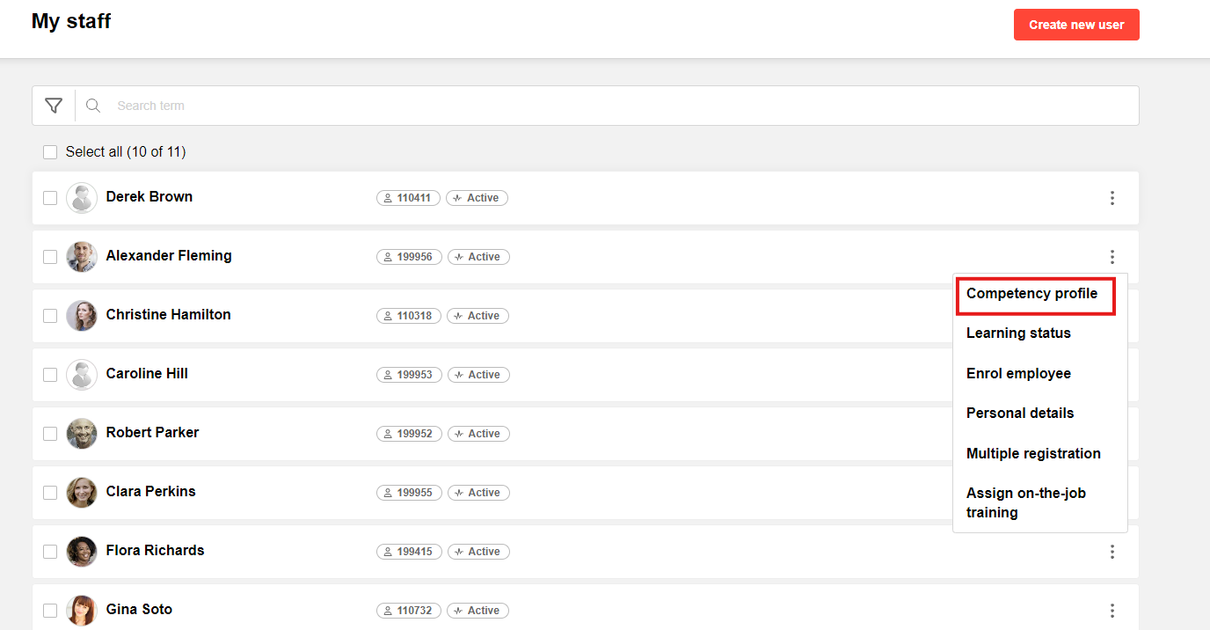Click Clara Perkins' avatar image
This screenshot has height=630, width=1210.
(x=82, y=493)
